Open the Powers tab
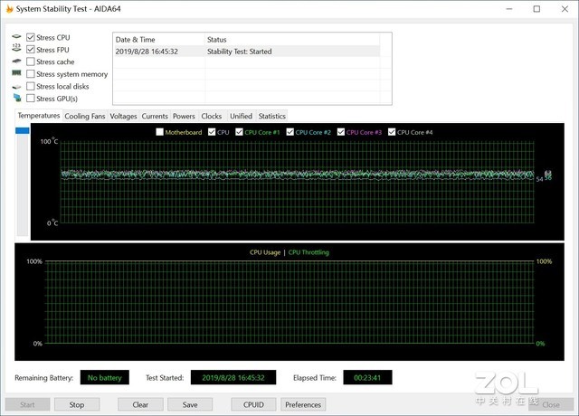The image size is (579, 416). point(184,117)
